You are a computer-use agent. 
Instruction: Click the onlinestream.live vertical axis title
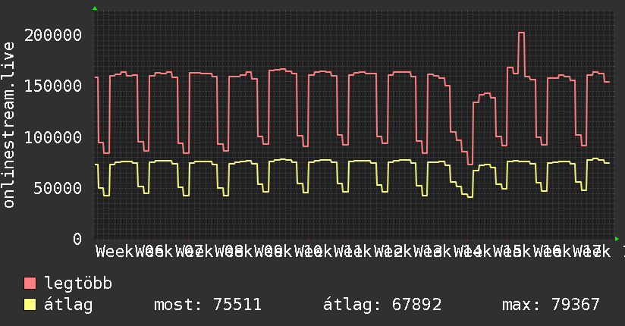tap(9, 125)
